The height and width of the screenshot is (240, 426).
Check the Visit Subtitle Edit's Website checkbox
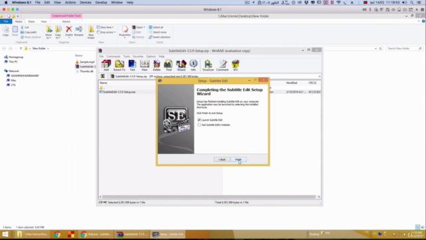coord(199,125)
